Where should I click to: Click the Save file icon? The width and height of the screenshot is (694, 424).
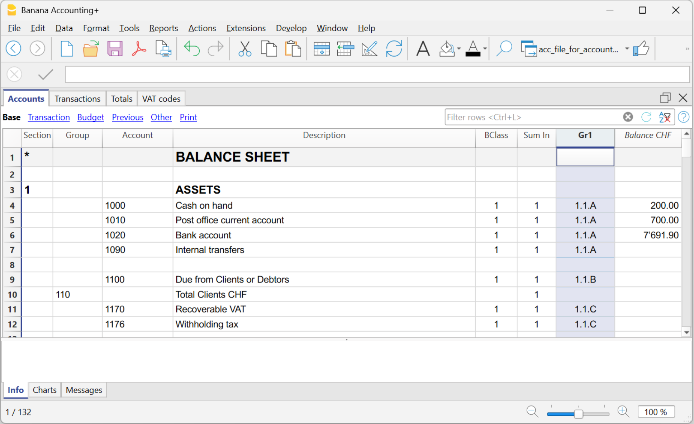click(x=115, y=48)
